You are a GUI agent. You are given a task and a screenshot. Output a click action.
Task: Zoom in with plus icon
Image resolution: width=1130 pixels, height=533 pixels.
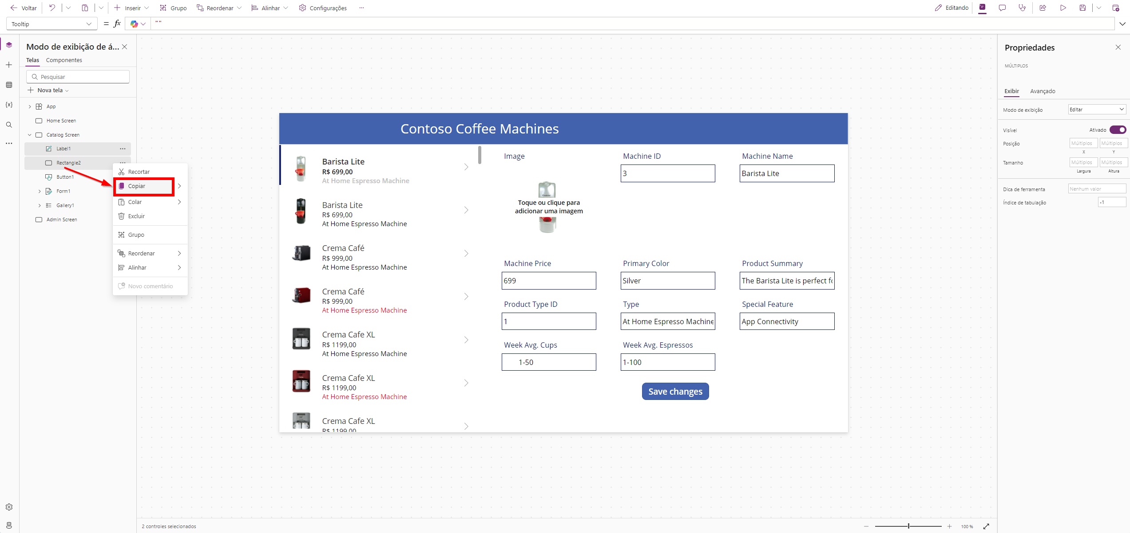pyautogui.click(x=949, y=526)
